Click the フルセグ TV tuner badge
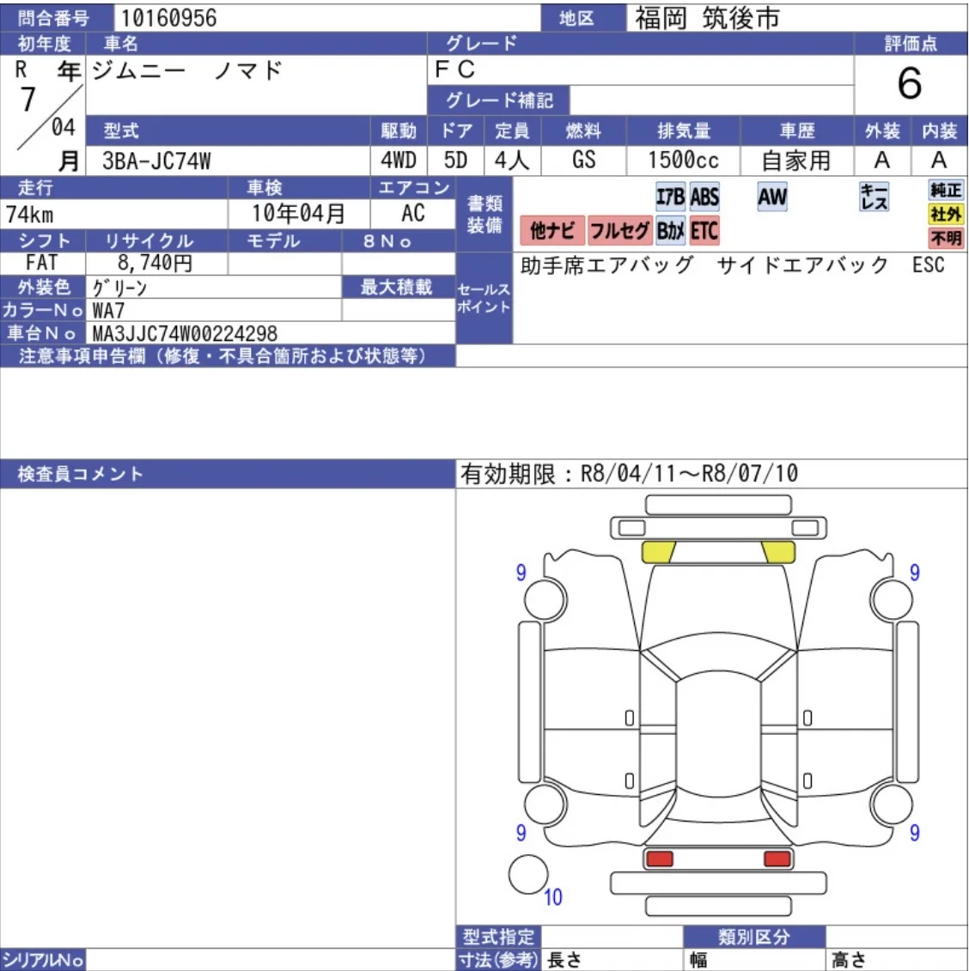Screen dimensions: 969x971 [619, 230]
